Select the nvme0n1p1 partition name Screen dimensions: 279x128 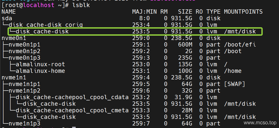(24, 45)
